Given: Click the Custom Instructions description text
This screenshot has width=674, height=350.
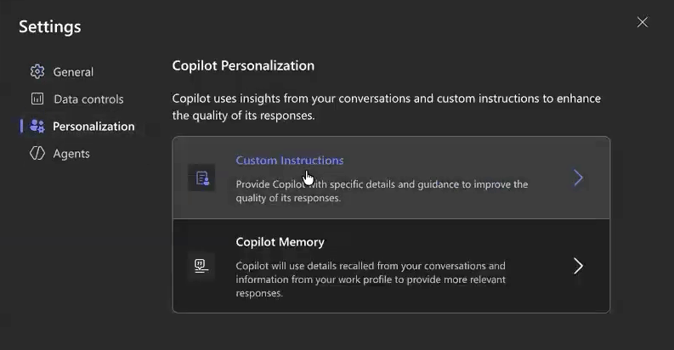Looking at the screenshot, I should (382, 191).
